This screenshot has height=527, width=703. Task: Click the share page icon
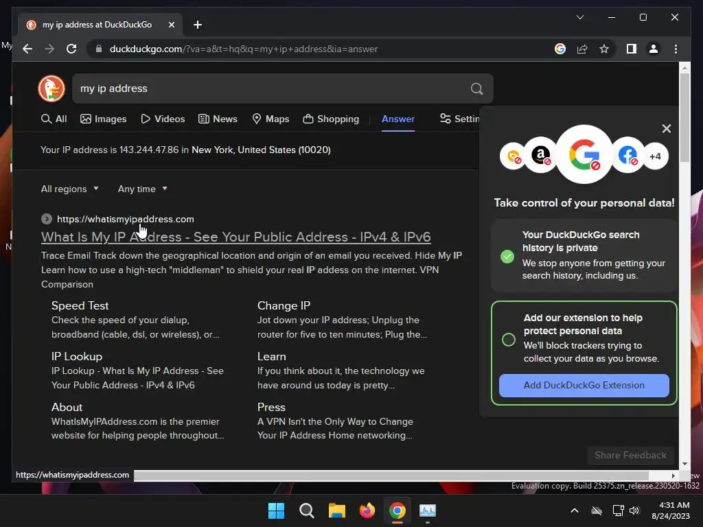pos(582,49)
